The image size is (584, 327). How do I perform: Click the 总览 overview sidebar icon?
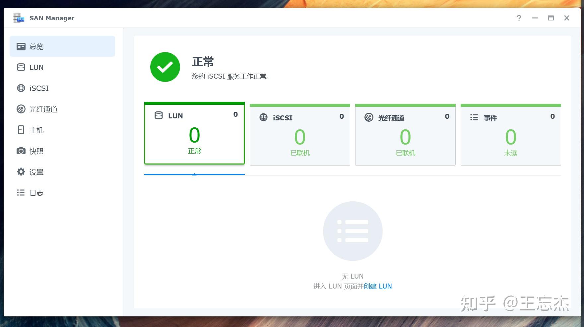pos(21,46)
